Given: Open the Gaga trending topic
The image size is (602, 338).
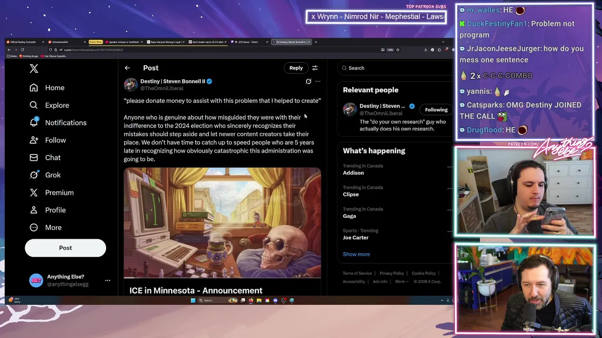Looking at the screenshot, I should coord(349,216).
